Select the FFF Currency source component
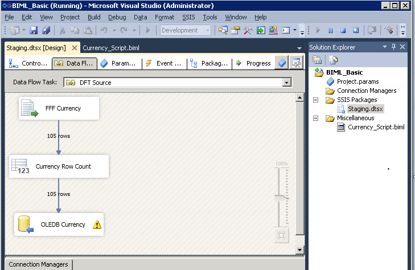 tap(59, 108)
